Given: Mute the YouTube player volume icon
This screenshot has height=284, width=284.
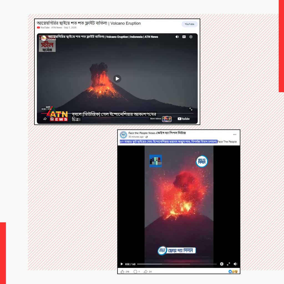Looking at the screenshot, I should click(177, 37).
